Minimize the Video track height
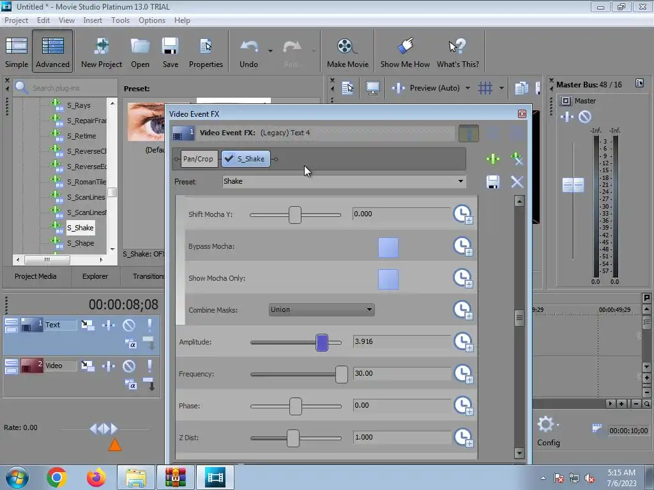 pyautogui.click(x=11, y=362)
